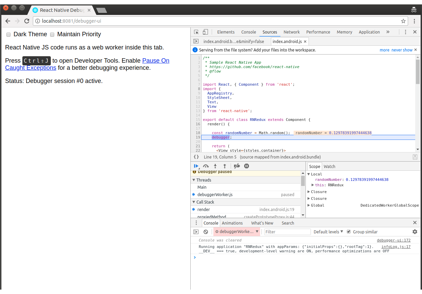Focus the console Filter field
The width and height of the screenshot is (422, 294).
pyautogui.click(x=287, y=232)
